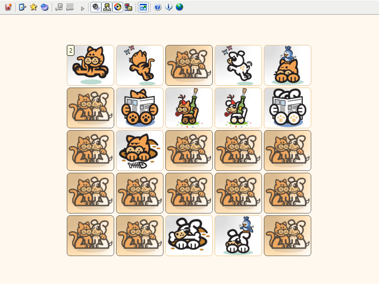Click the cat with fish skeleton card

[140, 151]
